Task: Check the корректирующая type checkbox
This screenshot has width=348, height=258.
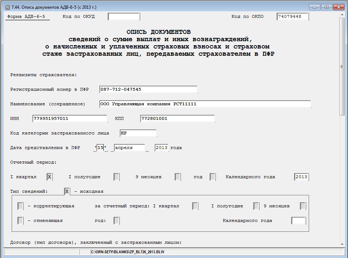Action: (20, 206)
